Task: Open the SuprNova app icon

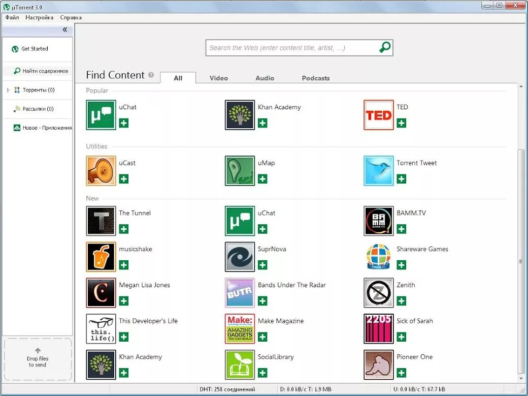Action: click(x=240, y=257)
